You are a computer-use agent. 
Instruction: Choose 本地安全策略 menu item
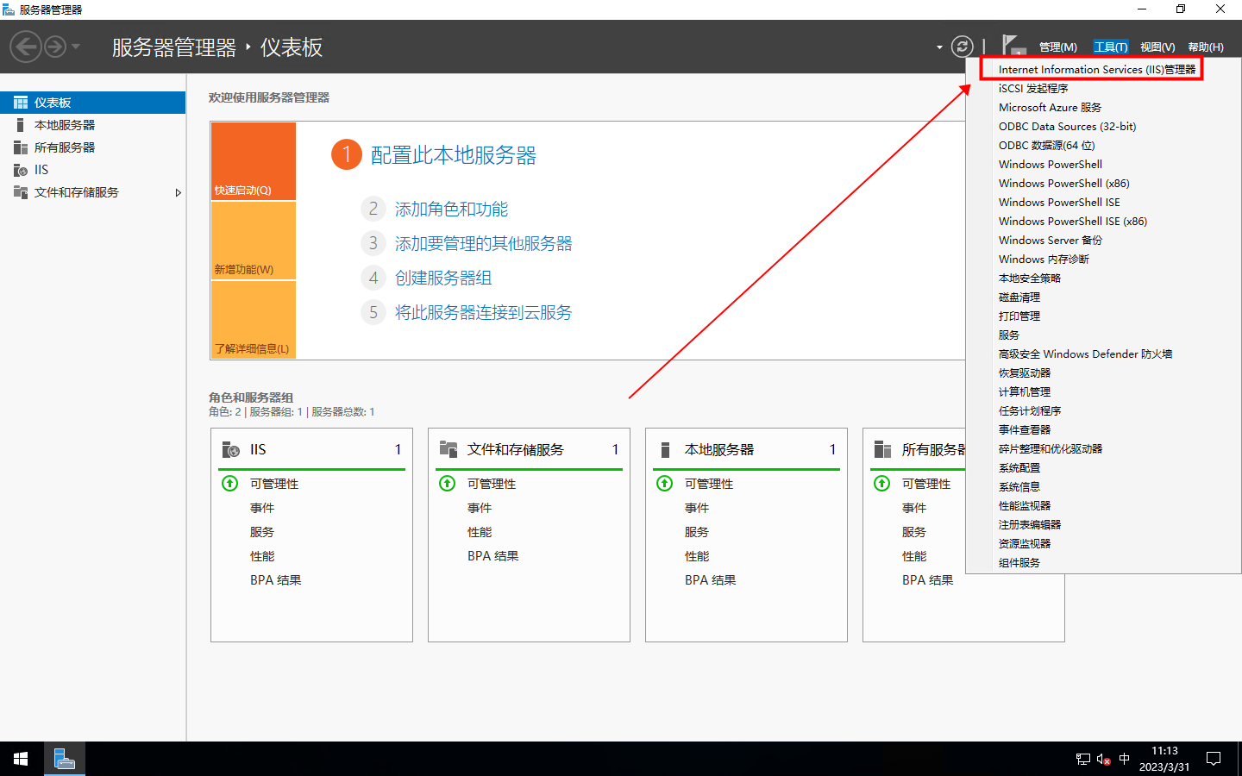pyautogui.click(x=1030, y=278)
